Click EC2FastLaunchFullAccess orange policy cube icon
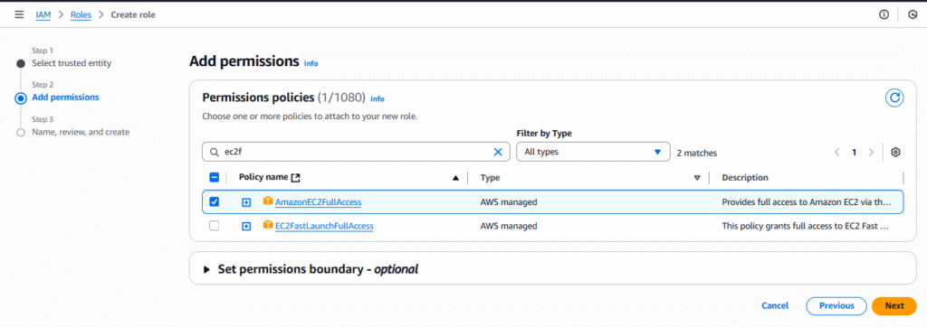 [268, 226]
